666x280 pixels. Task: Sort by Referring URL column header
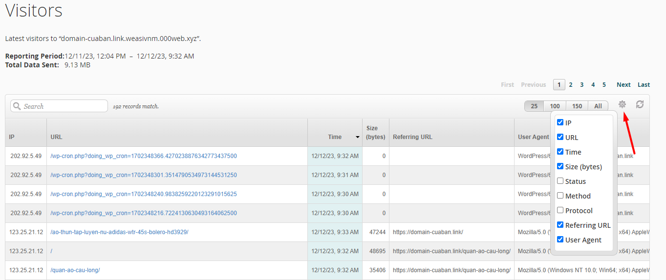pyautogui.click(x=412, y=137)
